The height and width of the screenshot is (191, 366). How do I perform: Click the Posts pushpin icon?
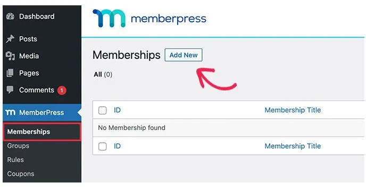click(10, 39)
